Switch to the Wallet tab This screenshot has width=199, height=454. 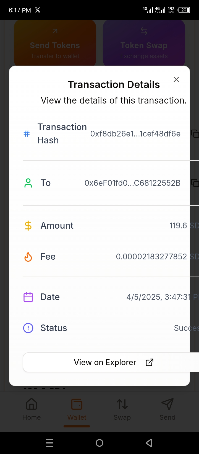77,409
